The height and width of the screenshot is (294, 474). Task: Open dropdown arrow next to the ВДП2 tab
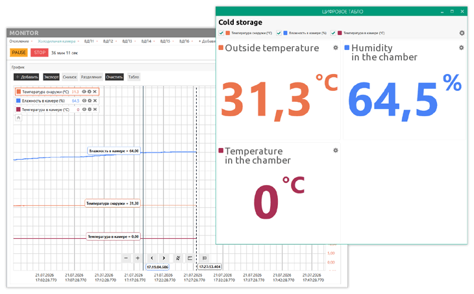[116, 42]
